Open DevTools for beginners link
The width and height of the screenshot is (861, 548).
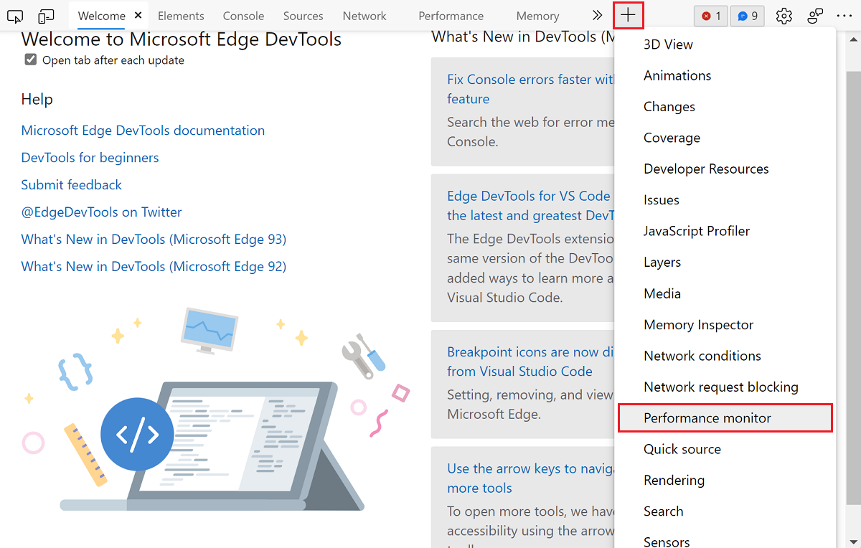click(90, 158)
